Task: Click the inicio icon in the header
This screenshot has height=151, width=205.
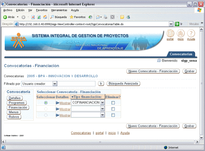Action: (x=181, y=33)
